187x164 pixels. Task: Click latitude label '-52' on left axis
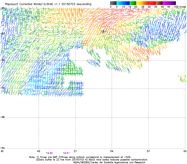pyautogui.click(x=2, y=34)
